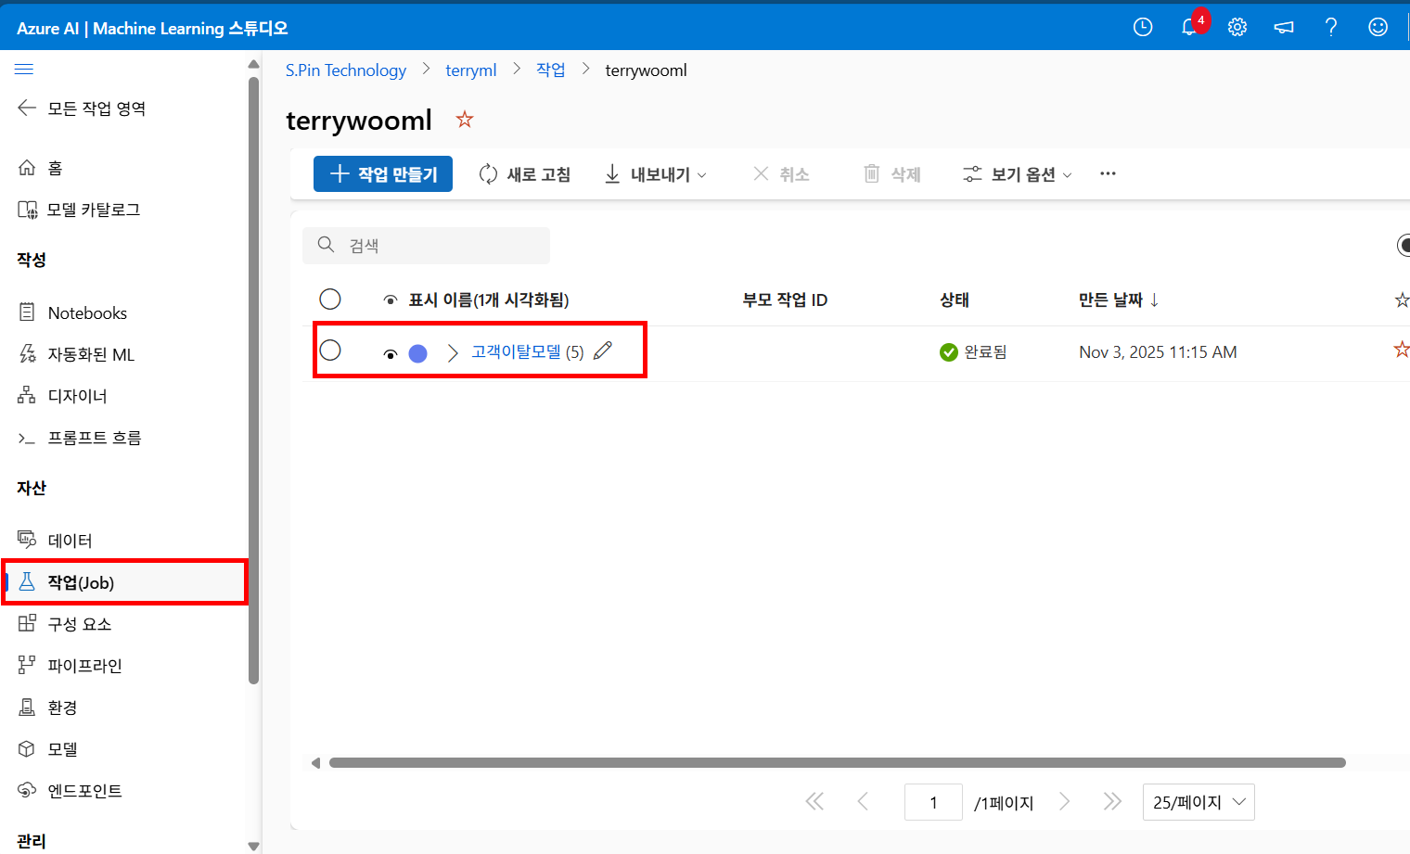The width and height of the screenshot is (1410, 854).
Task: Favorite terrywooml with the title star
Action: [465, 120]
